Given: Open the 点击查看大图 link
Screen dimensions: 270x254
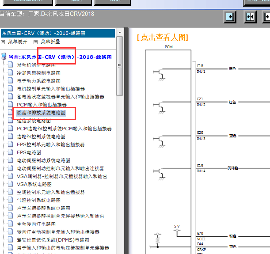Looking at the screenshot, I should tap(162, 38).
